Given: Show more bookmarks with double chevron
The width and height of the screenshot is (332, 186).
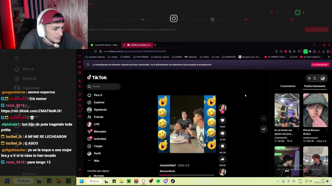Looking at the screenshot, I should tap(329, 57).
